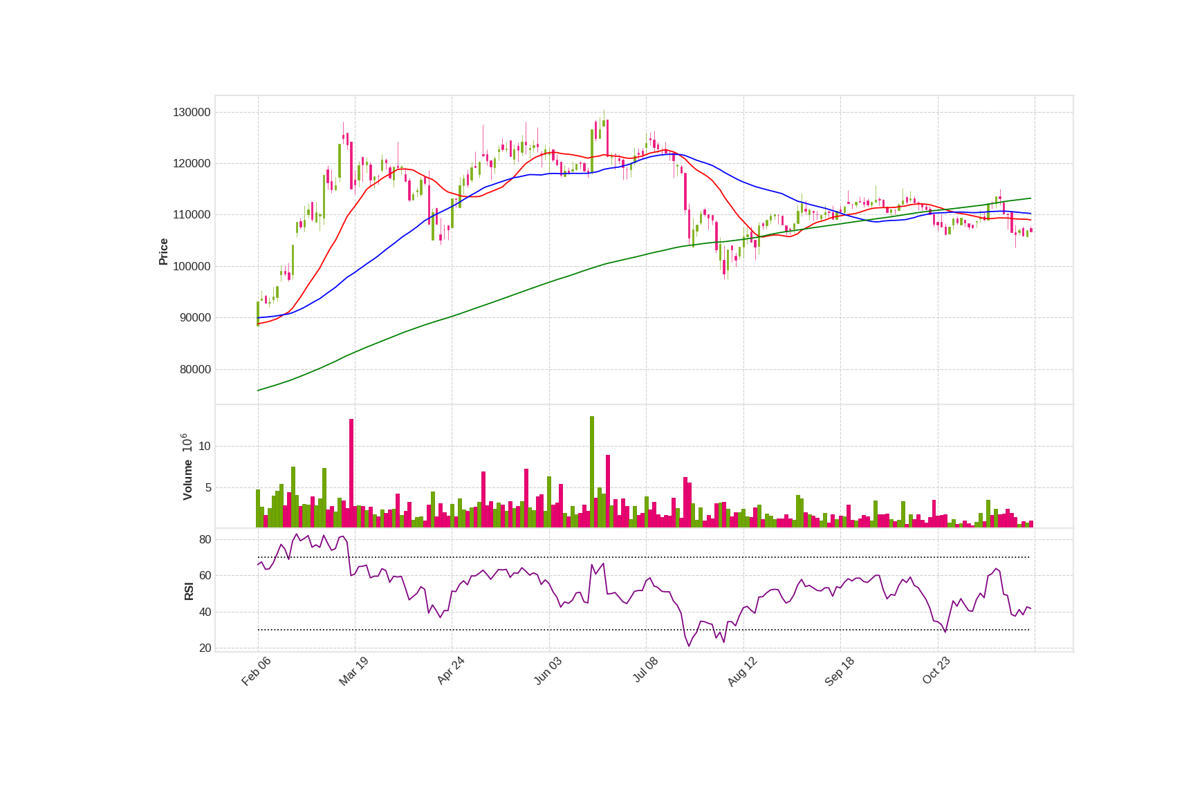Click the Sep 18 date label
The height and width of the screenshot is (795, 1193).
pos(839,671)
